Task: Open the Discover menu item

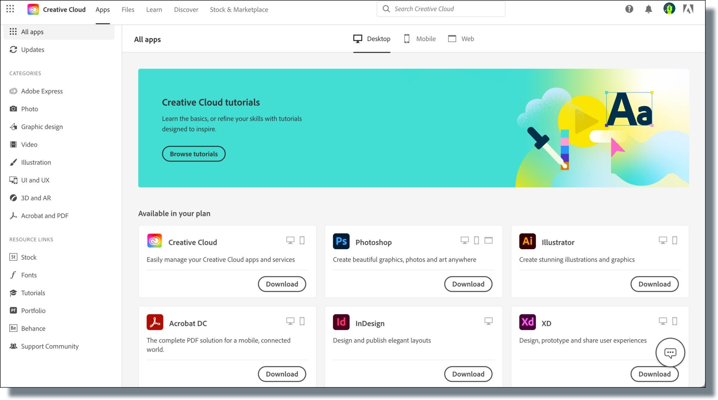Action: click(x=186, y=9)
